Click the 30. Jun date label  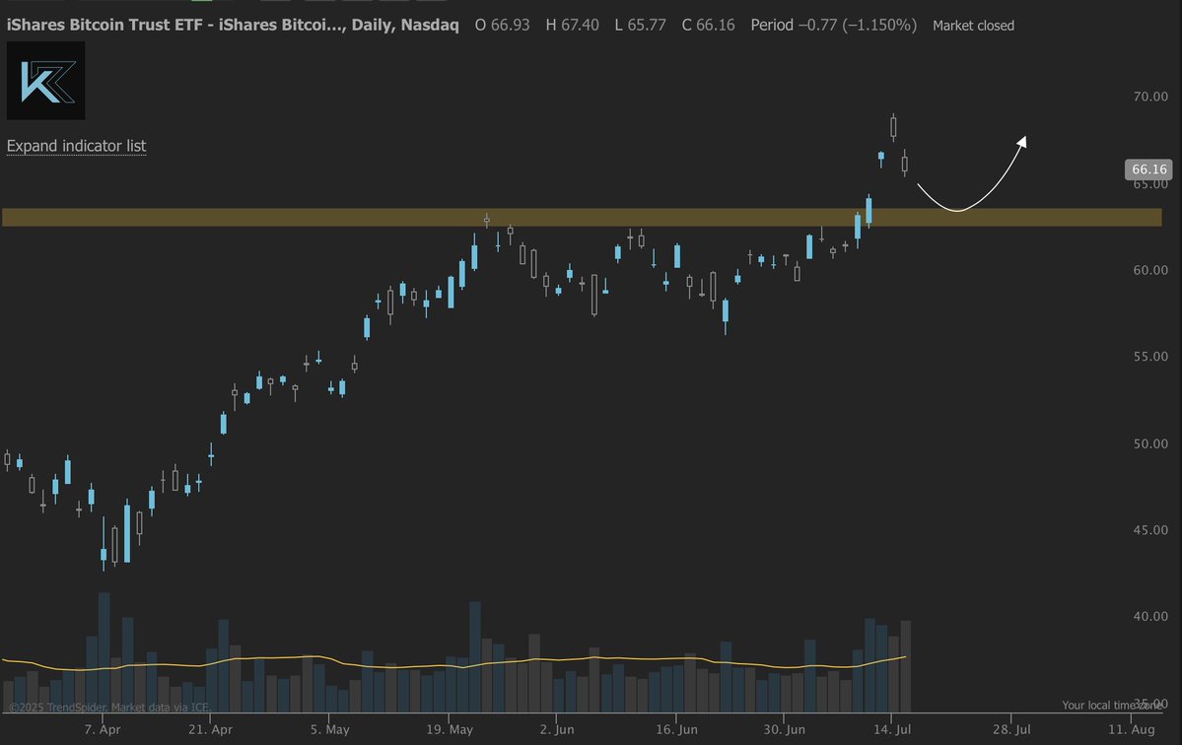point(784,729)
